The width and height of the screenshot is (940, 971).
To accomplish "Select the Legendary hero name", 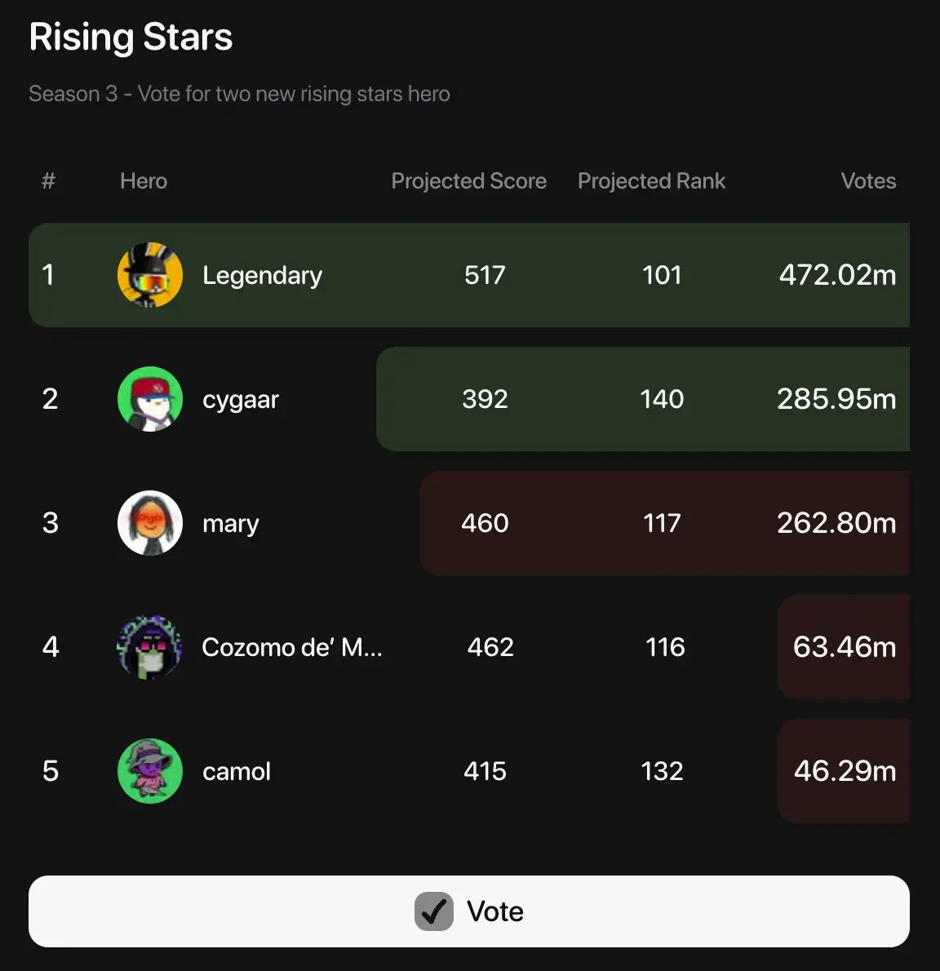I will (x=263, y=276).
